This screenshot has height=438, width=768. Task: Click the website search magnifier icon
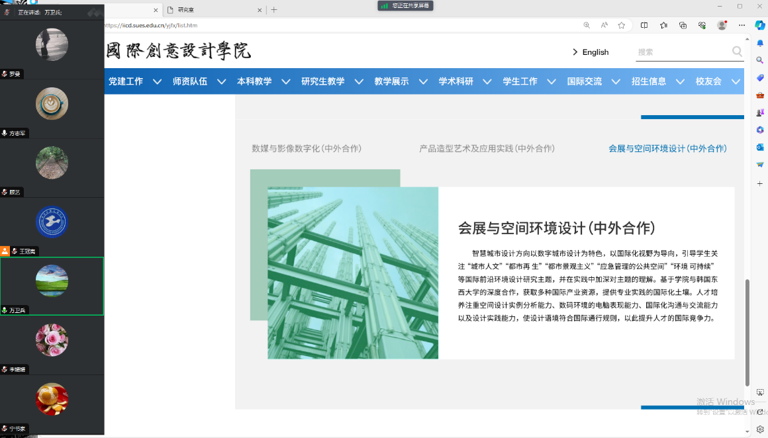click(737, 52)
